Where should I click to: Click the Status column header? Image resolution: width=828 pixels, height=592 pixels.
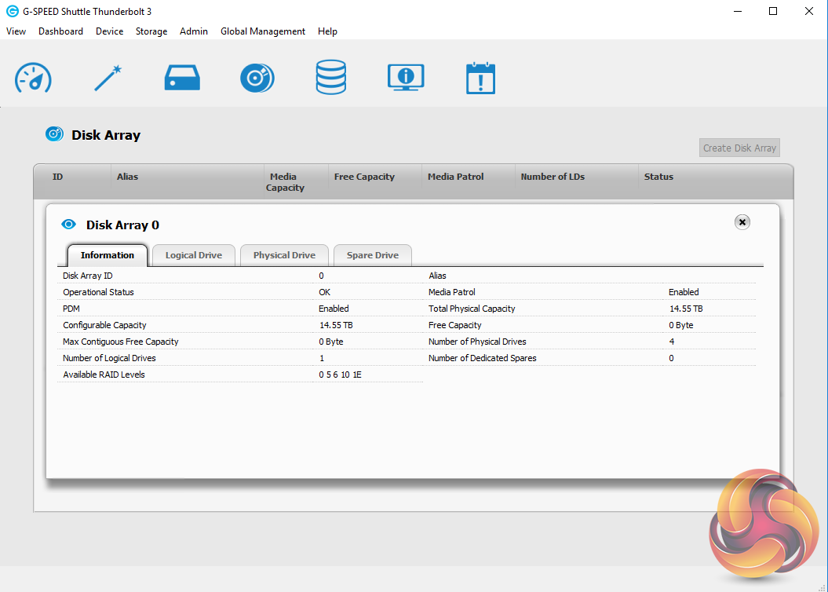pos(658,177)
